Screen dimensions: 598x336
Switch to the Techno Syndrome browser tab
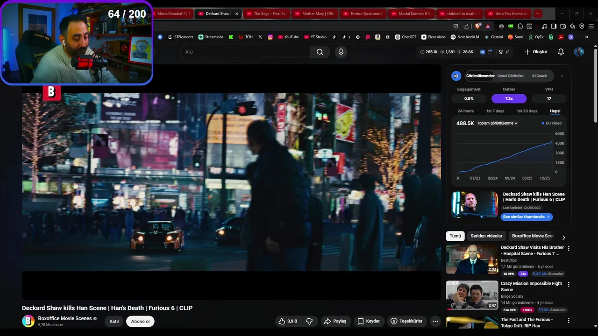[363, 14]
